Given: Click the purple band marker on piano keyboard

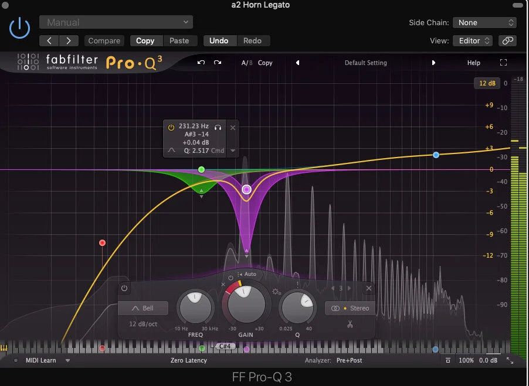Looking at the screenshot, I should pos(247,349).
